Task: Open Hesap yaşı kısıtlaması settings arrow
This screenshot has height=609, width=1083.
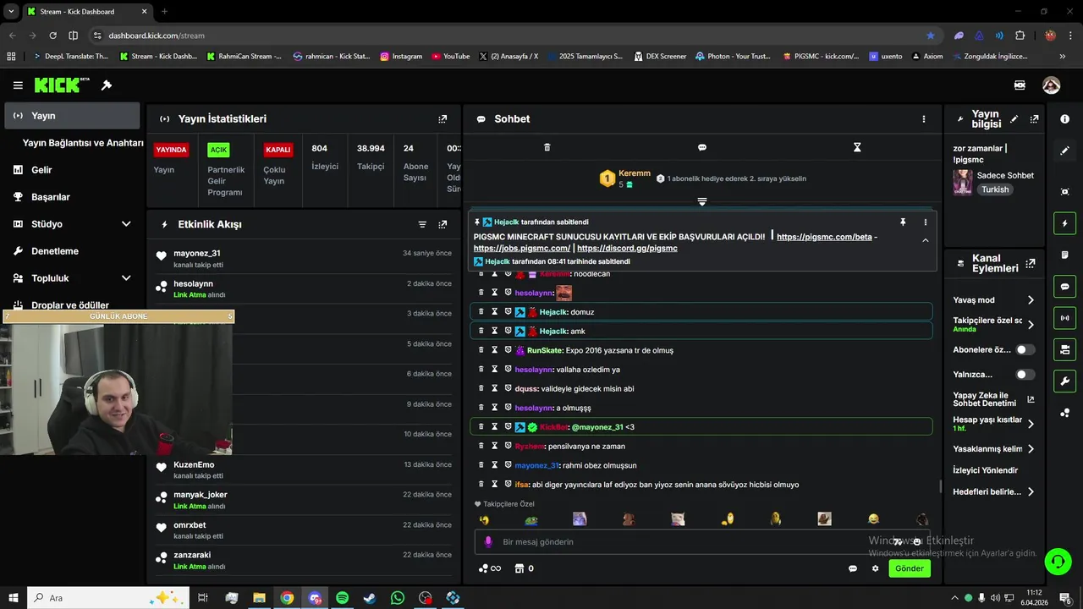Action: click(1031, 424)
